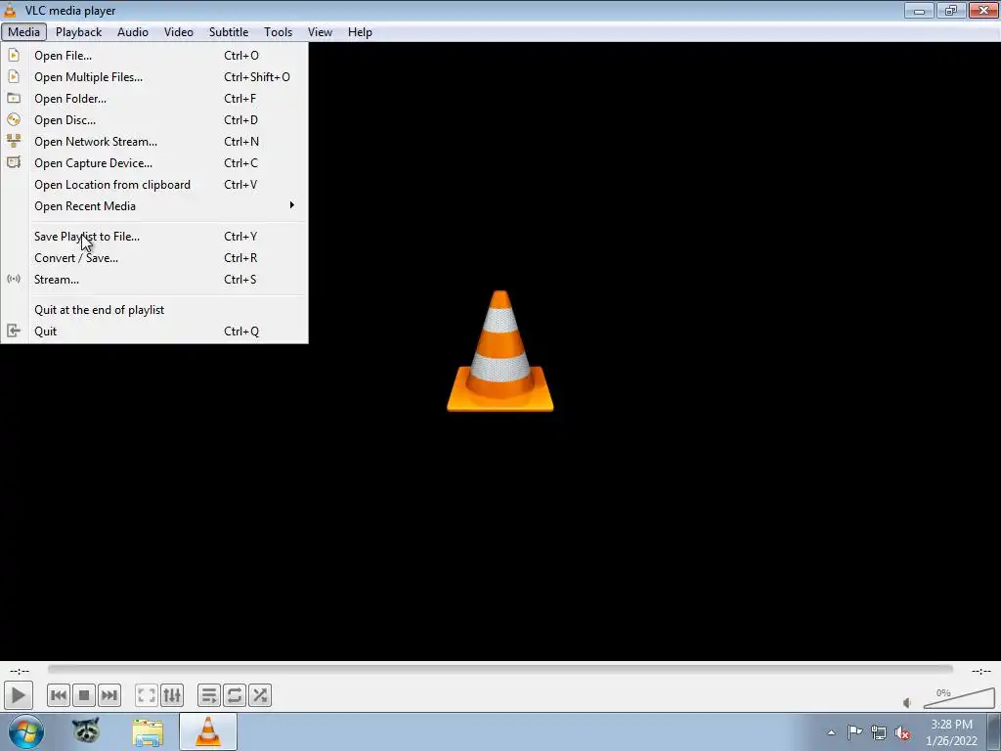Viewport: 1001px width, 751px height.
Task: Choose Quit from the Media menu
Action: click(x=154, y=331)
